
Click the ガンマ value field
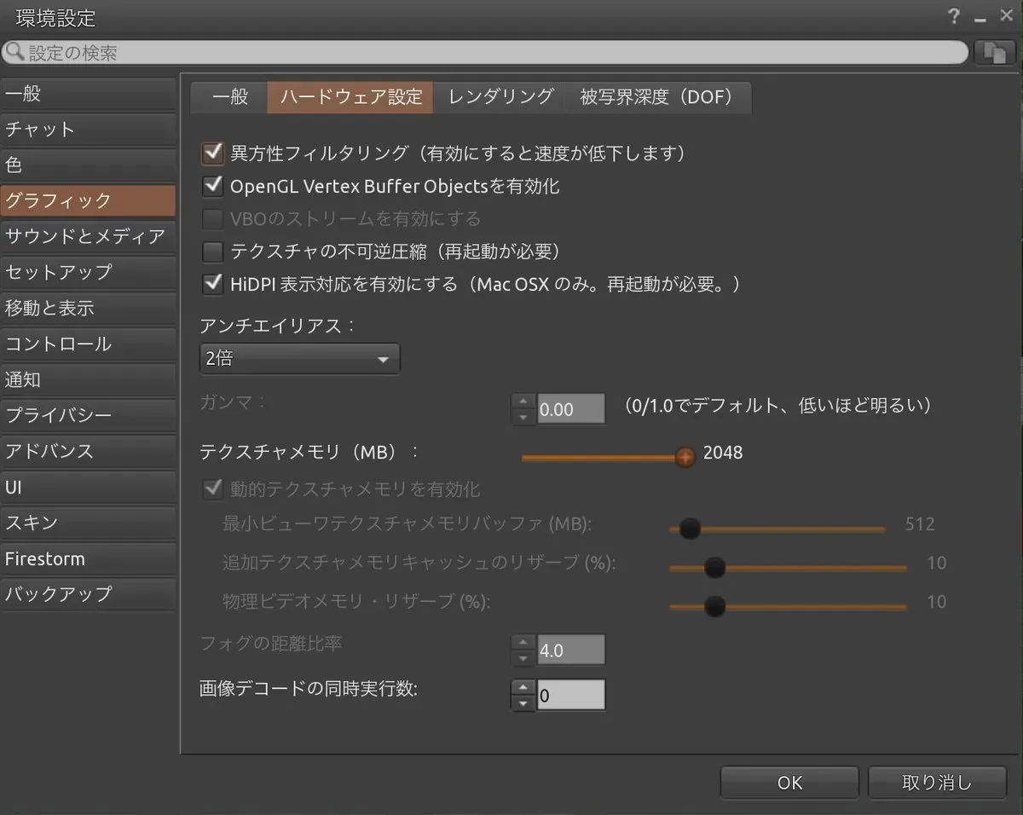(x=570, y=409)
